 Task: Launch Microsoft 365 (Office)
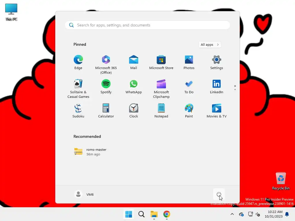[106, 64]
